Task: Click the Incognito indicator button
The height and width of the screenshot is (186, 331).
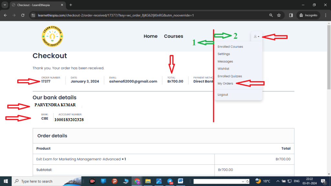Action: (x=308, y=15)
